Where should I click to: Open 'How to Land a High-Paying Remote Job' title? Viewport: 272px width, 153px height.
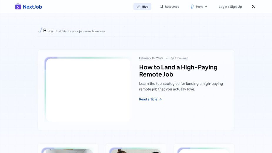[178, 71]
